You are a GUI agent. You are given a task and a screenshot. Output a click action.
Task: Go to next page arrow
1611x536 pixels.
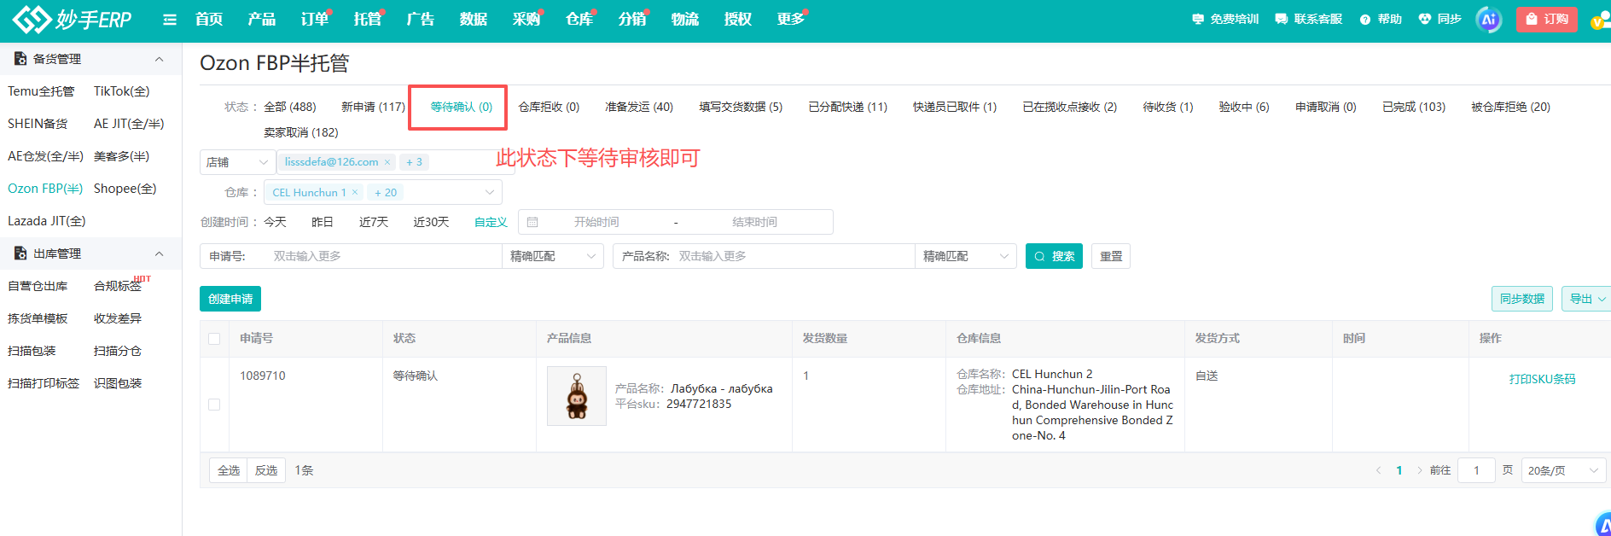tap(1420, 470)
